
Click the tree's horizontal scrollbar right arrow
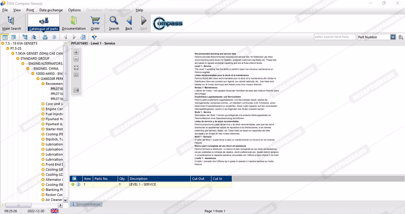click(x=60, y=205)
